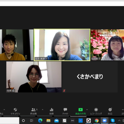
Task: Open the Participants panel icon
Action: [33, 110]
